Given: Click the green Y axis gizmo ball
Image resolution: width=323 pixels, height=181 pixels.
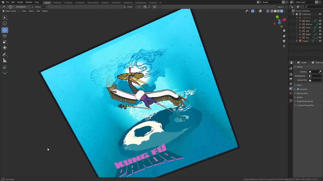Looking at the screenshot, I should click(x=277, y=17).
